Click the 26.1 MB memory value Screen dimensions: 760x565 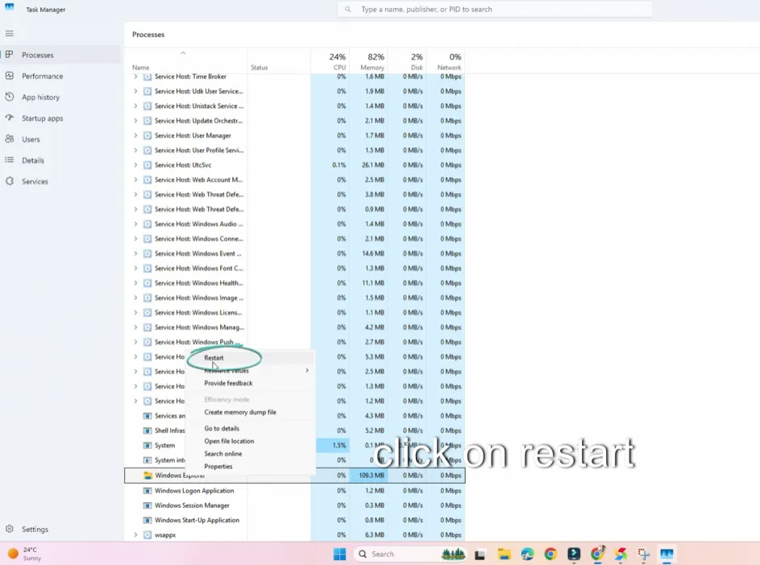click(x=372, y=165)
